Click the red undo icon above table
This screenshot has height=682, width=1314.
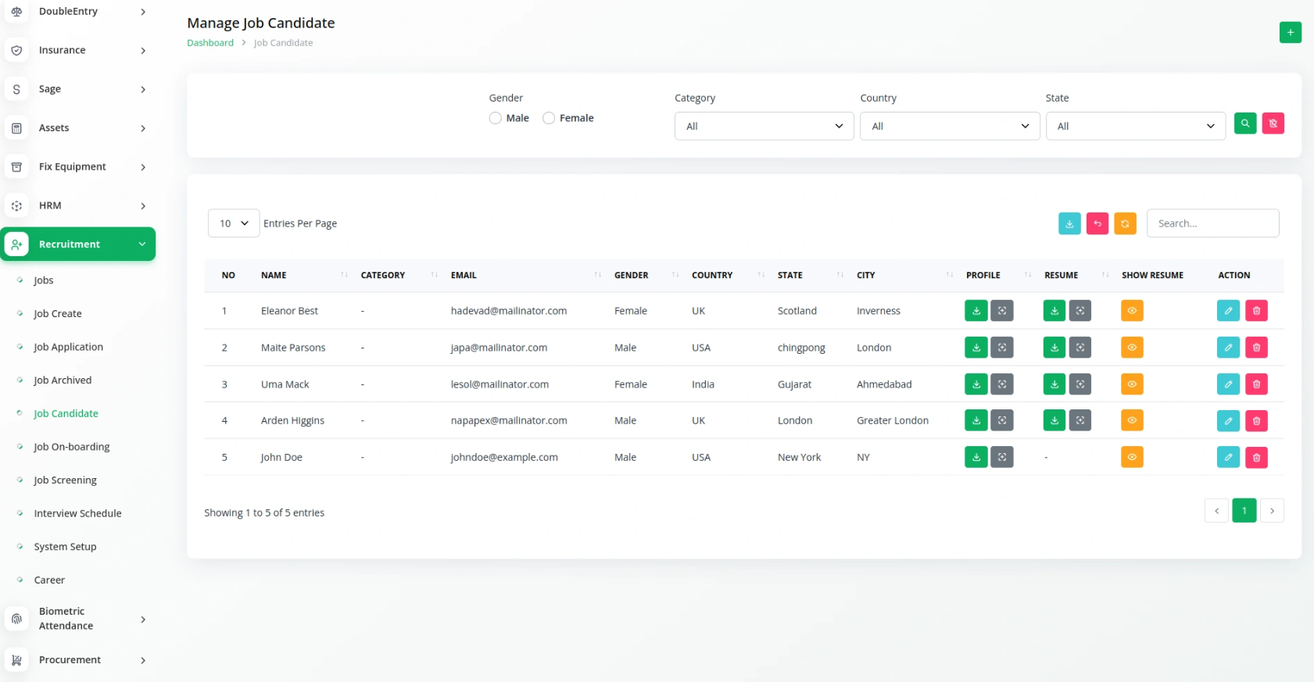point(1097,223)
